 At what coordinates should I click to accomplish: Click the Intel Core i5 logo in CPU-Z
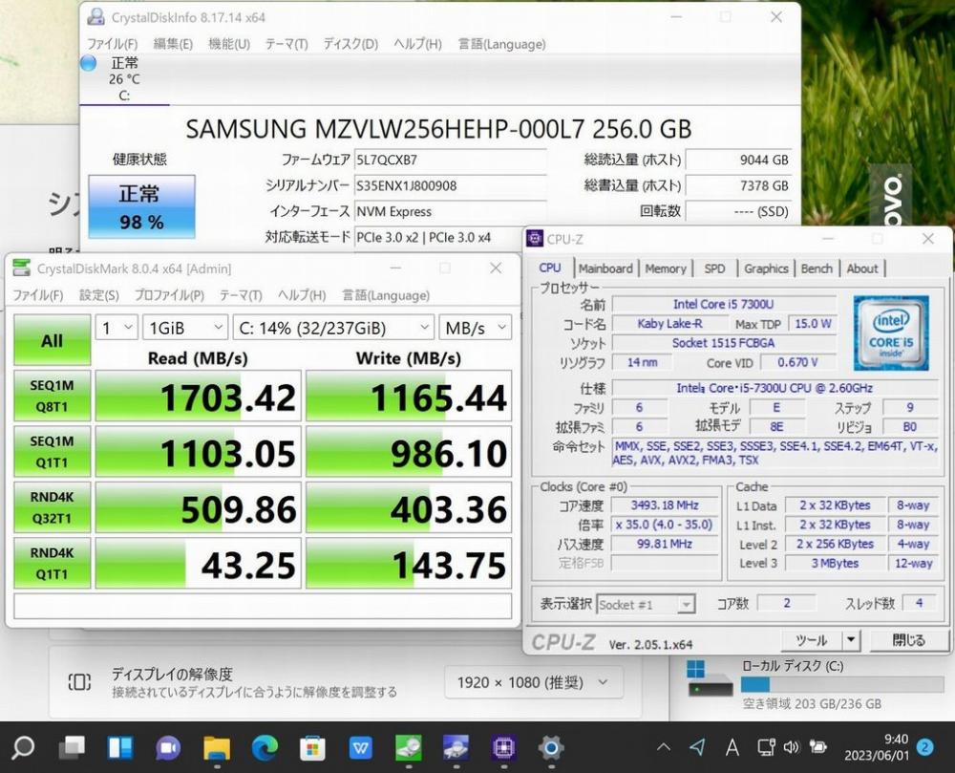[x=891, y=333]
